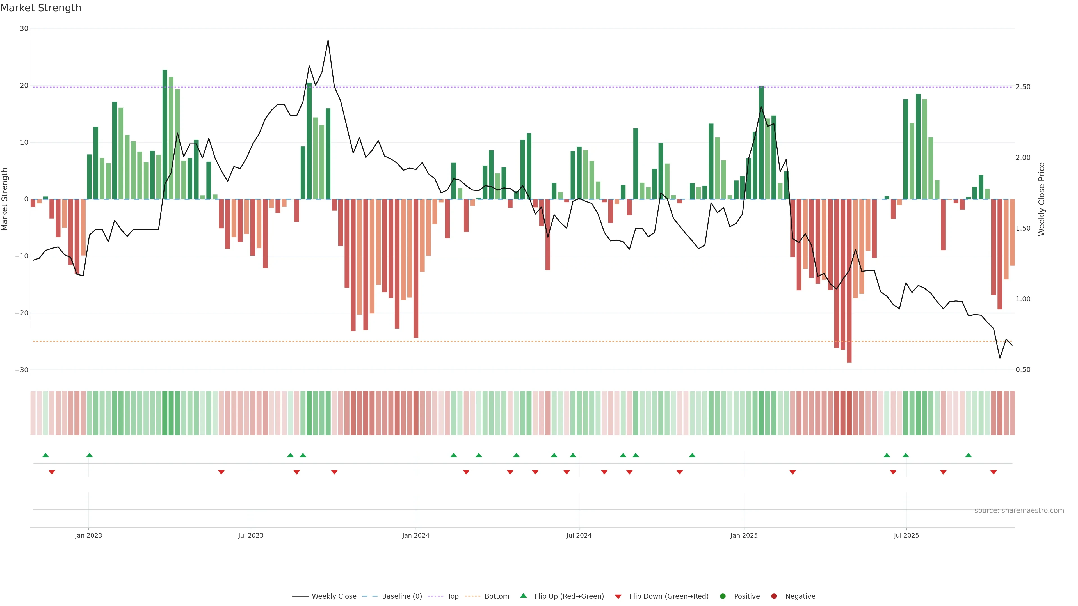Click the Market Strength chart title
The height and width of the screenshot is (606, 1078).
click(x=41, y=8)
